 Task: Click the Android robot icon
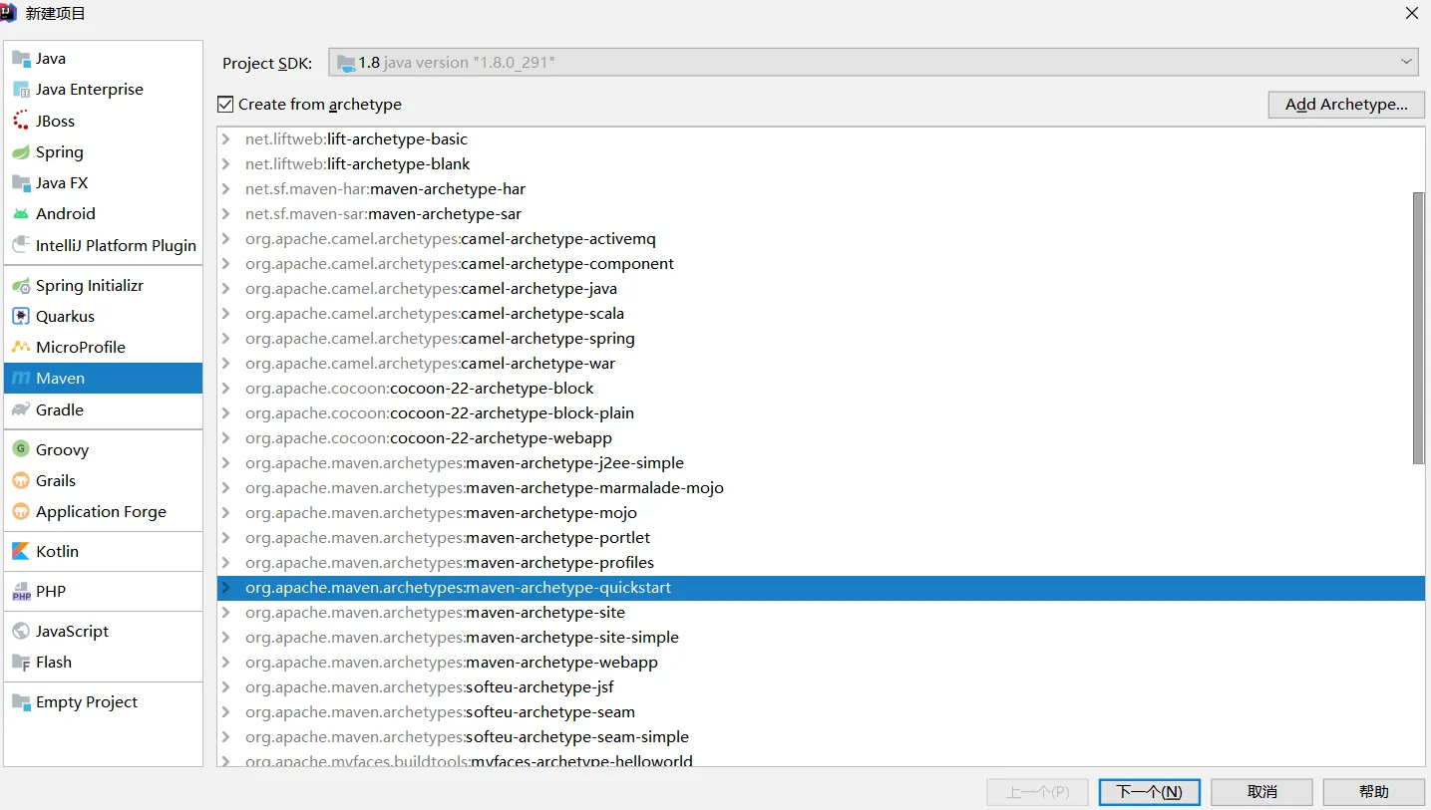(x=21, y=214)
